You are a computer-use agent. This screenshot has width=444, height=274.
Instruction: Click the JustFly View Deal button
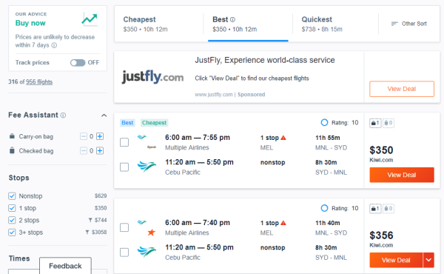pos(402,89)
